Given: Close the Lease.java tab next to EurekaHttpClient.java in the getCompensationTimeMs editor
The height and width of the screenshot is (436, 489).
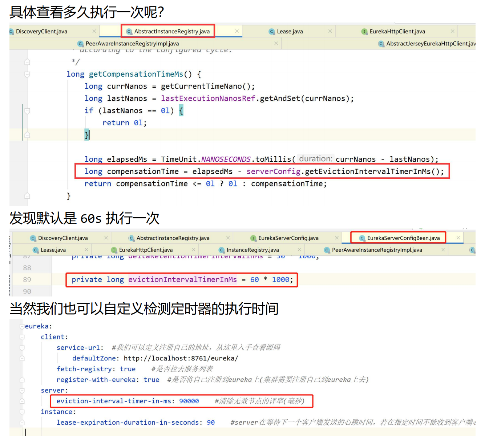Looking at the screenshot, I should [x=330, y=31].
